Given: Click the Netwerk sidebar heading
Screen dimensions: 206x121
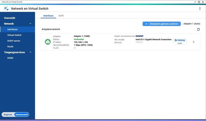Looking at the screenshot, I should pos(9,24).
